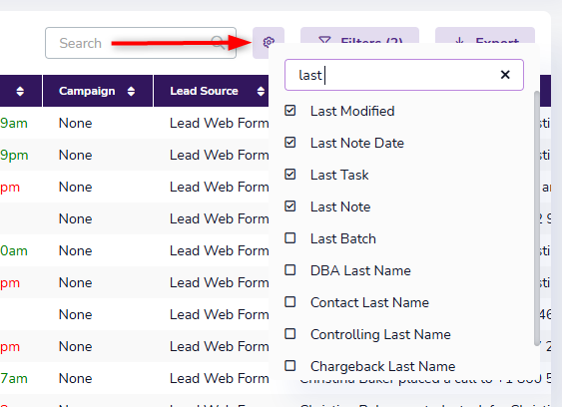Click the magnifier icon in the Search box

click(x=218, y=43)
